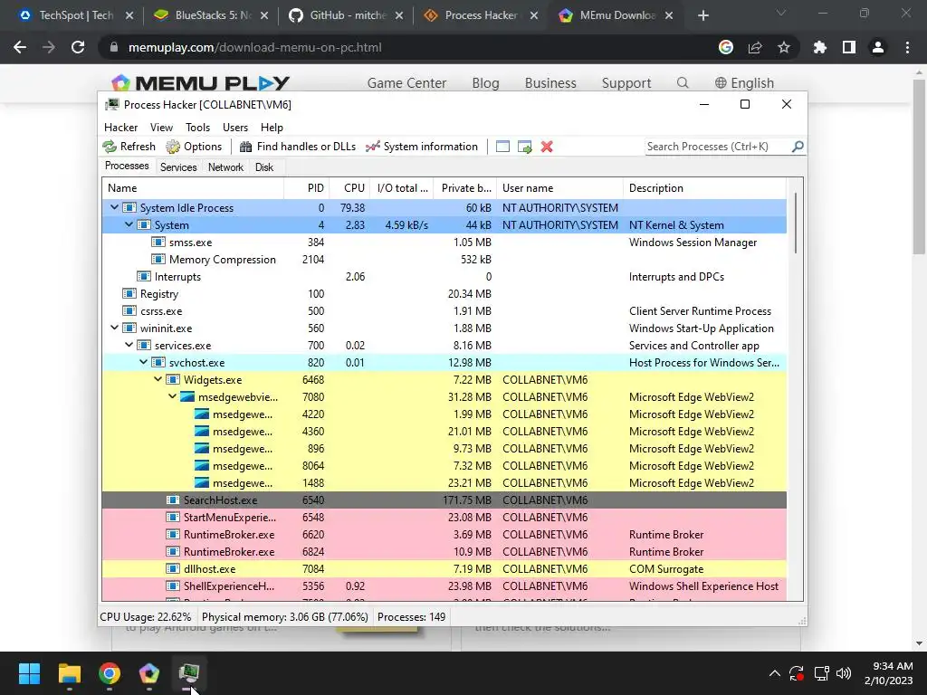This screenshot has width=927, height=695.
Task: Sort processes by CPU column header
Action: (x=350, y=188)
